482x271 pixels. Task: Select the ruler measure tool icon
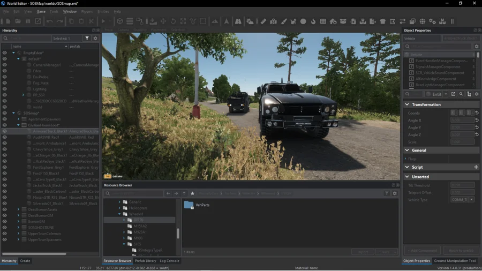click(x=263, y=21)
